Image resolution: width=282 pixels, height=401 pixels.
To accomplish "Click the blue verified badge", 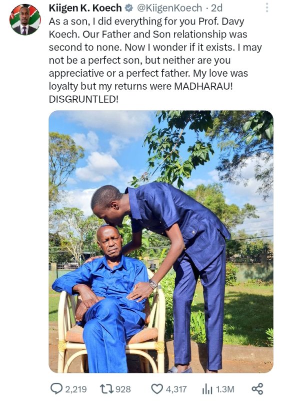I will pyautogui.click(x=129, y=8).
